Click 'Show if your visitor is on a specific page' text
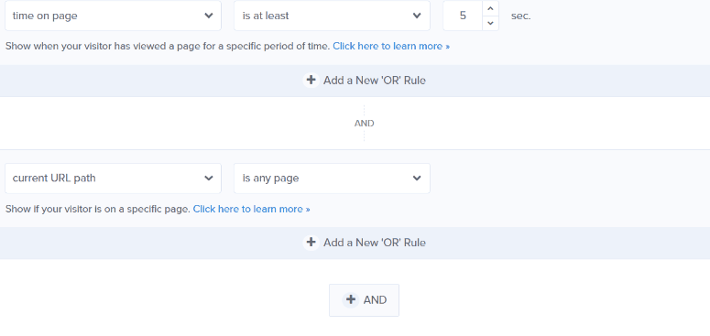 (x=98, y=209)
